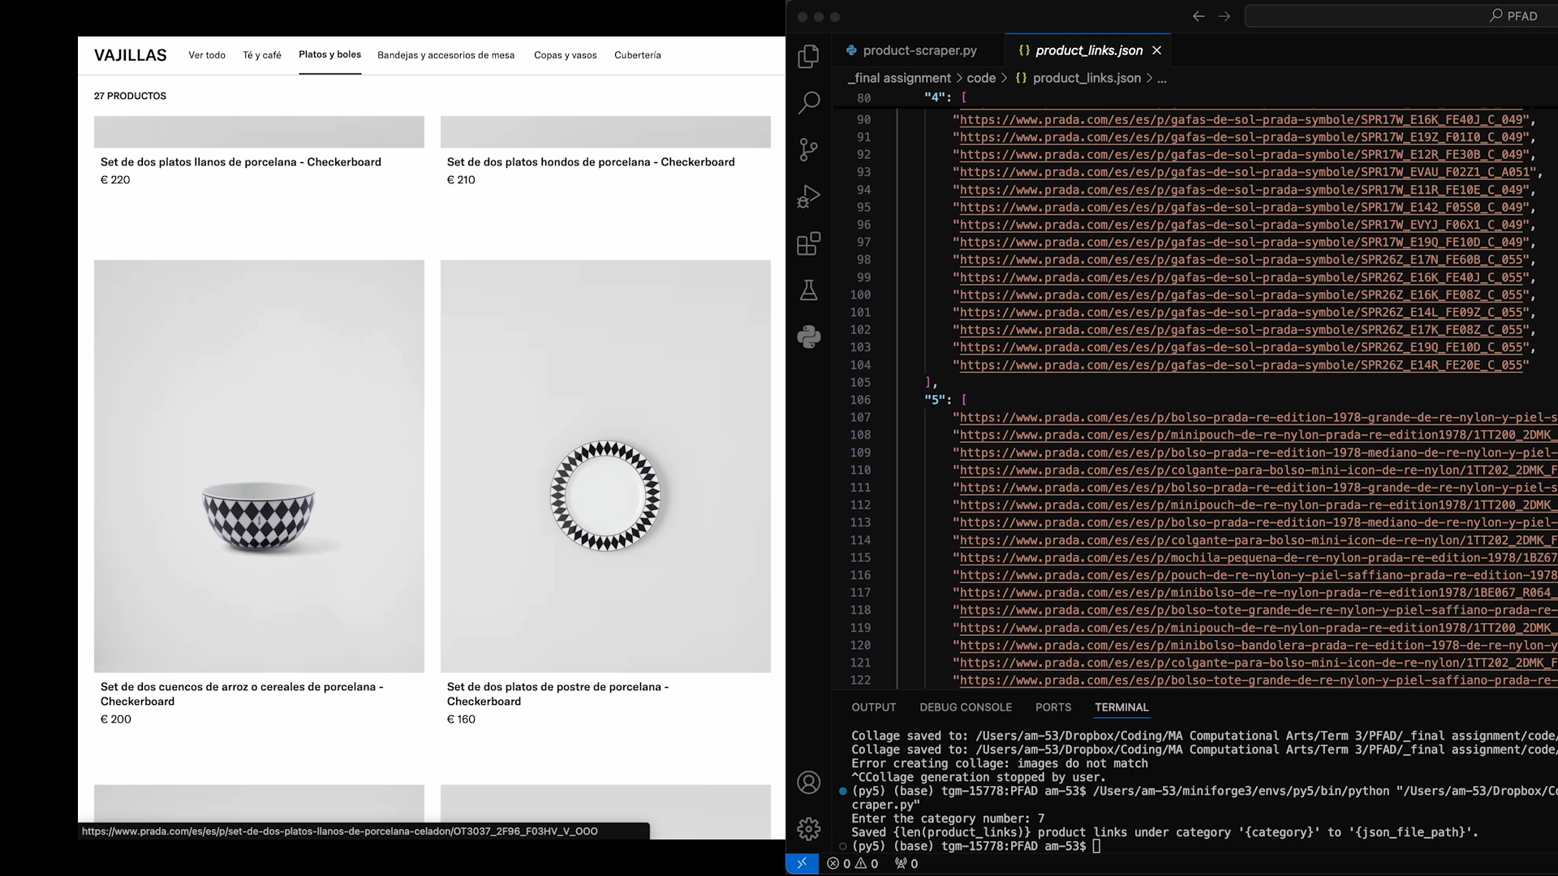Viewport: 1558px width, 876px height.
Task: Click the sticky "4" key header line
Action: (1196, 97)
